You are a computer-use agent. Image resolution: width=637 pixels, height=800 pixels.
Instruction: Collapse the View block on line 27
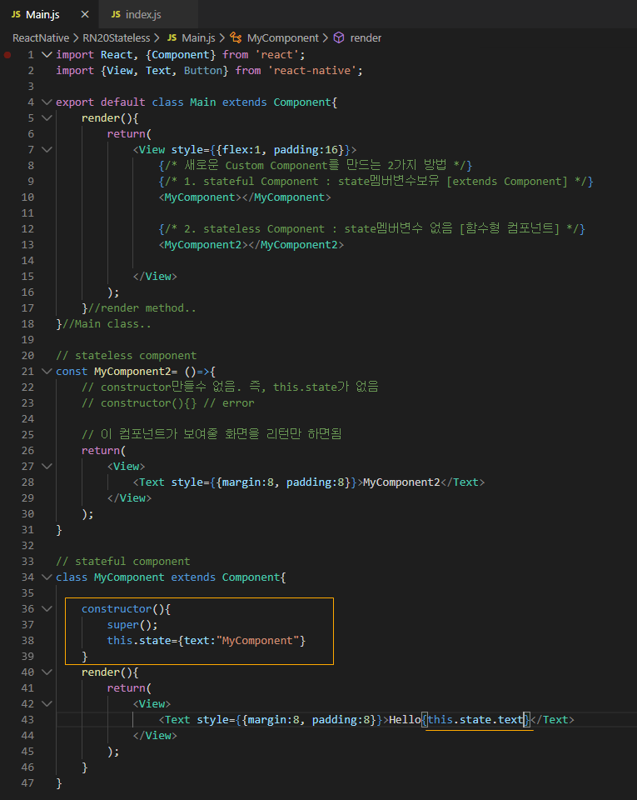coord(47,467)
